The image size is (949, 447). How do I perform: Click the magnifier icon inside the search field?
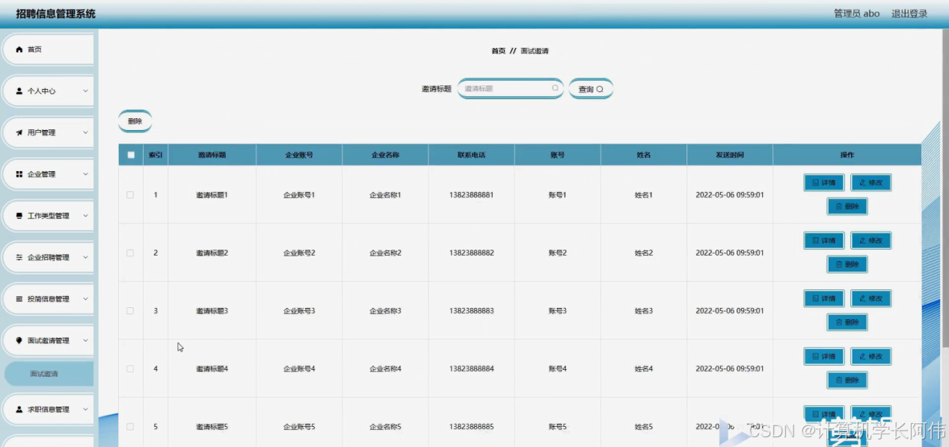(555, 88)
